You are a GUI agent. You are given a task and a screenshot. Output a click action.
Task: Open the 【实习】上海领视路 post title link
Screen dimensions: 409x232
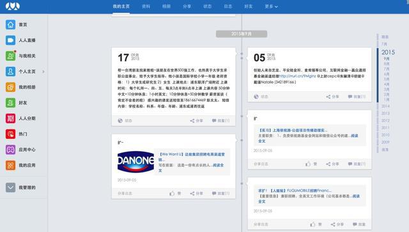(x=293, y=130)
